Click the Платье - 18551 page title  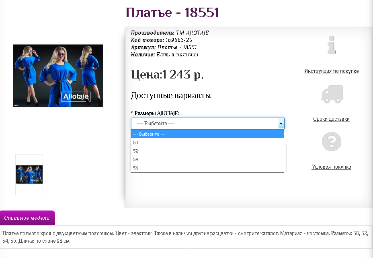click(x=172, y=12)
